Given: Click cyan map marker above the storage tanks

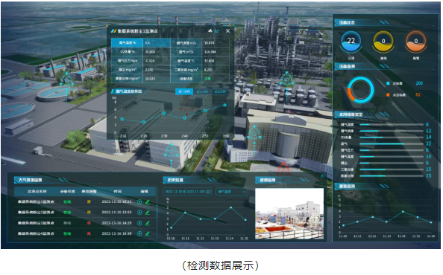Looking at the screenshot, I should pos(286,80).
